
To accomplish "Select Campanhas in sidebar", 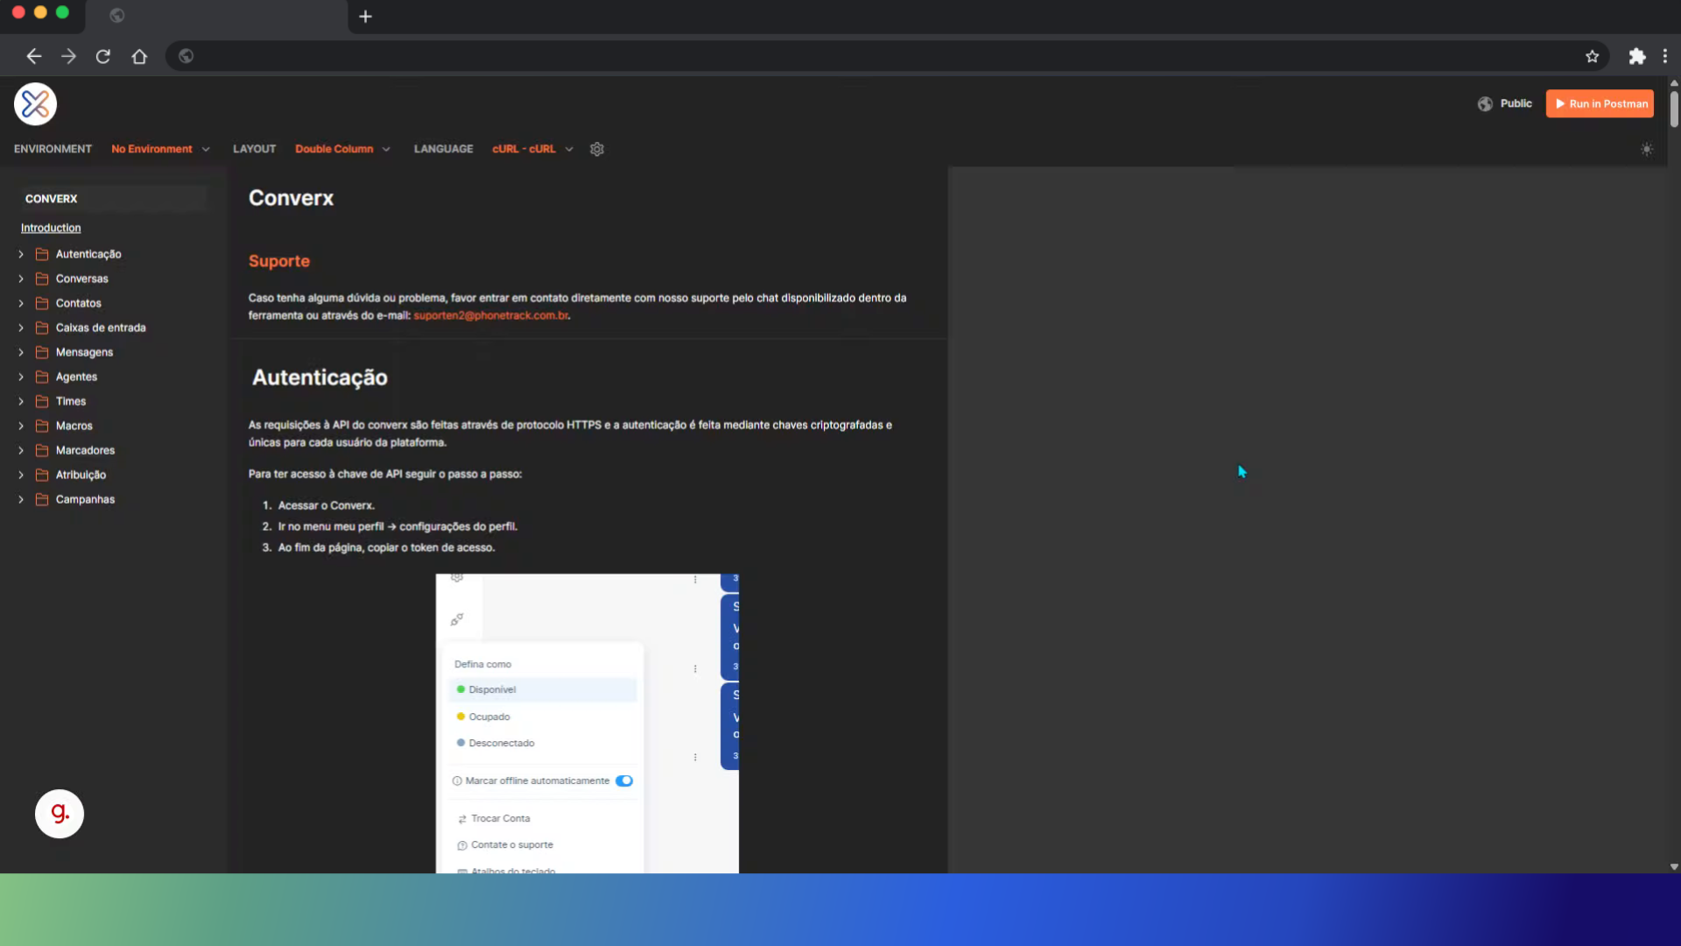I will 85,499.
